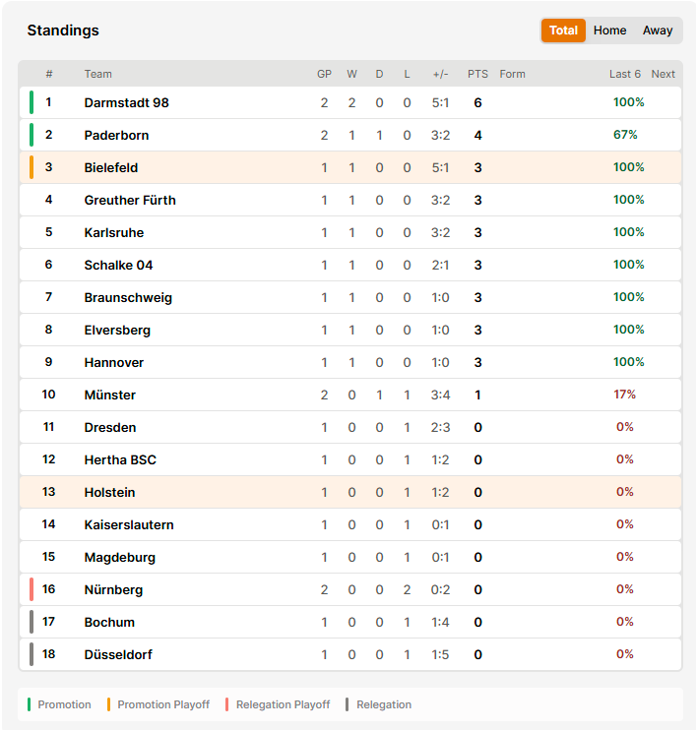Click the Relegation Playoff legend label
The width and height of the screenshot is (696, 730).
point(283,704)
